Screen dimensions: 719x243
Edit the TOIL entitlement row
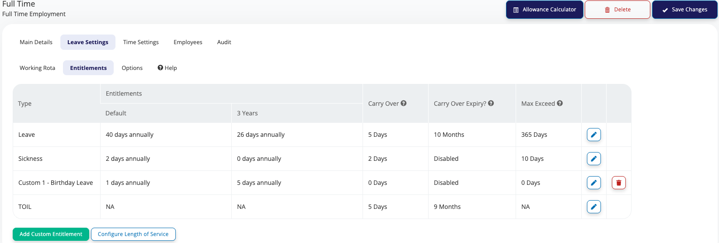point(593,207)
